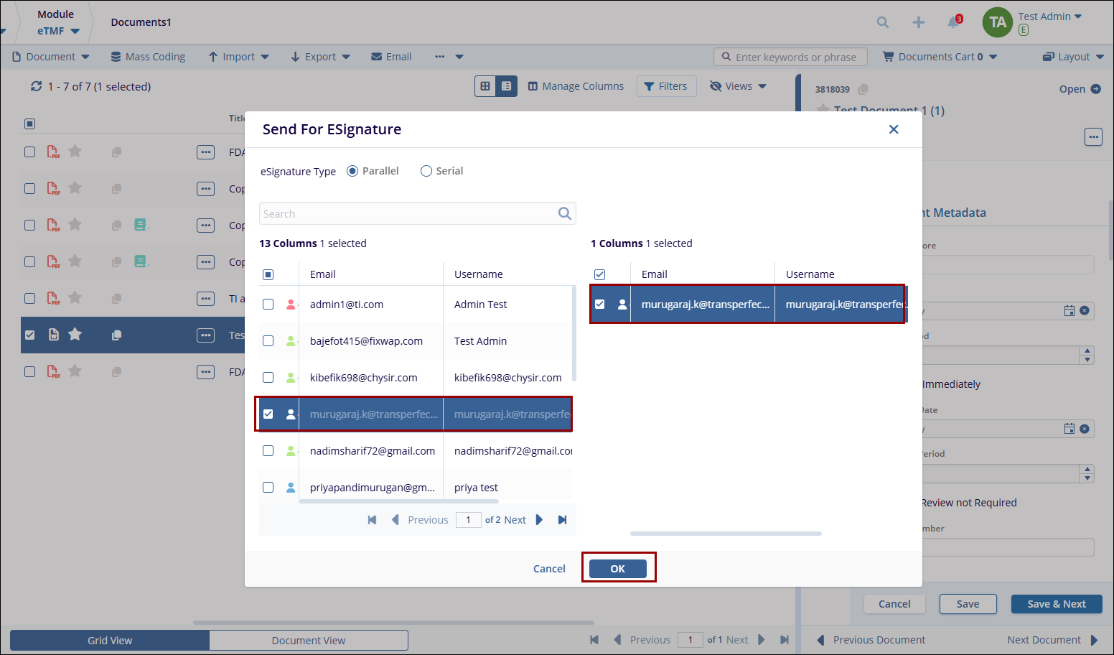Go to the last page of the user list
1114x655 pixels.
[562, 520]
